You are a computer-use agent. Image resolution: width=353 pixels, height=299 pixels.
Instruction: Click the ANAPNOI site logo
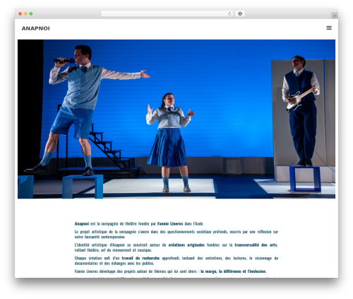click(x=36, y=28)
